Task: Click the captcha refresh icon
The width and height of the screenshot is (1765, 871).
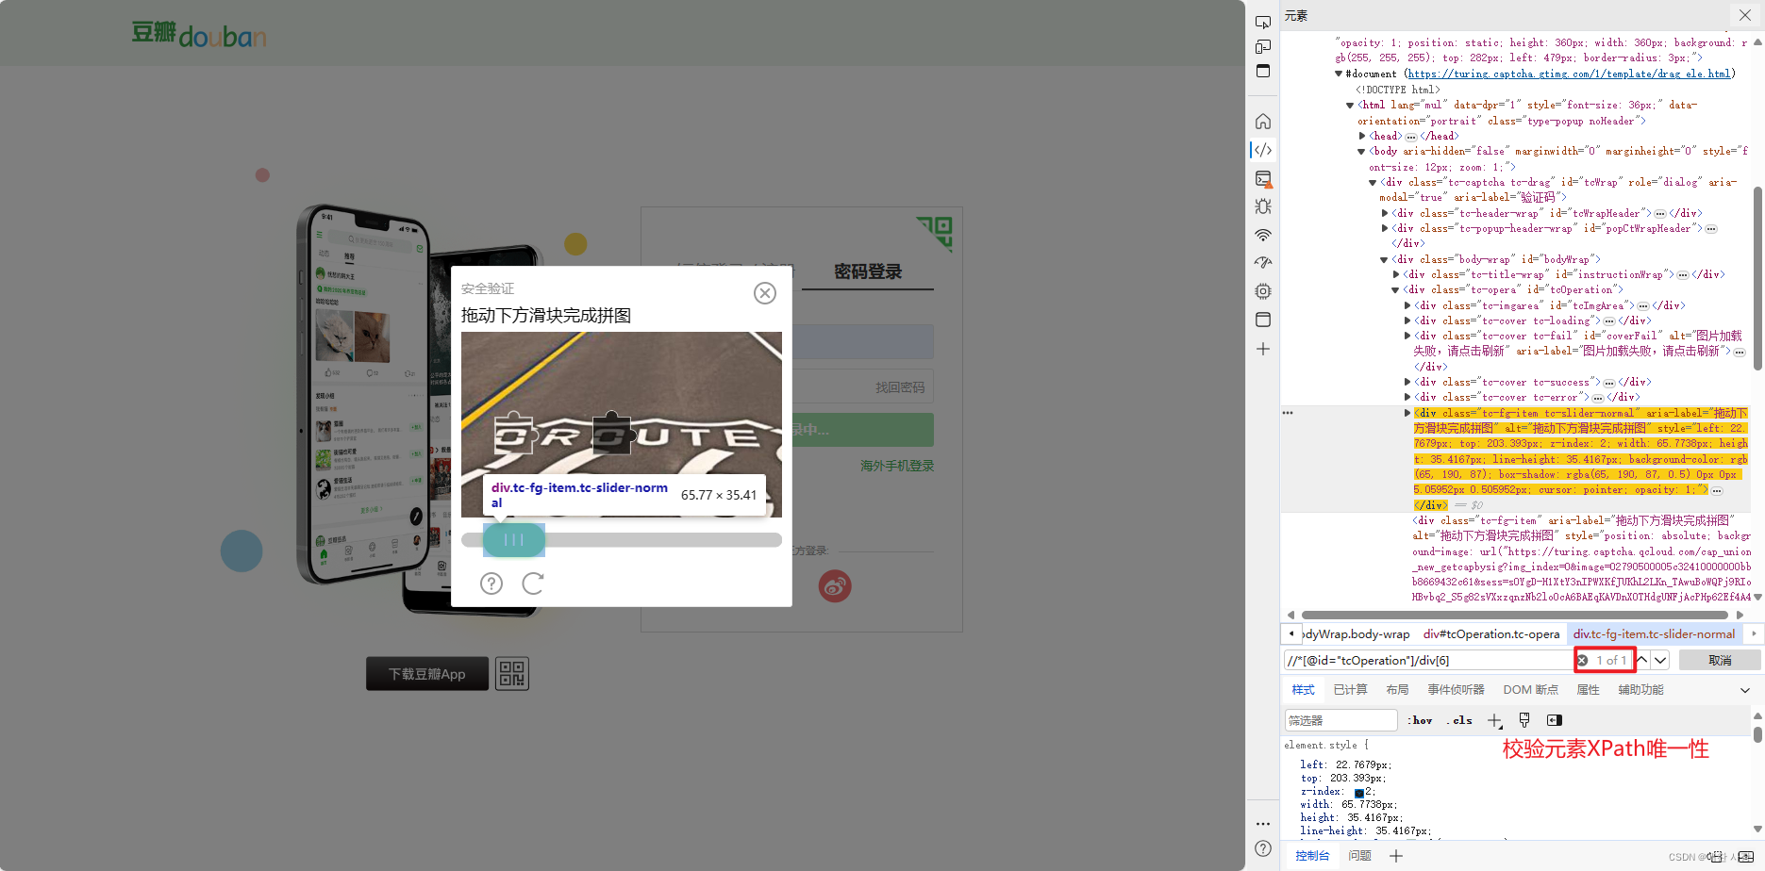Action: pos(533,583)
